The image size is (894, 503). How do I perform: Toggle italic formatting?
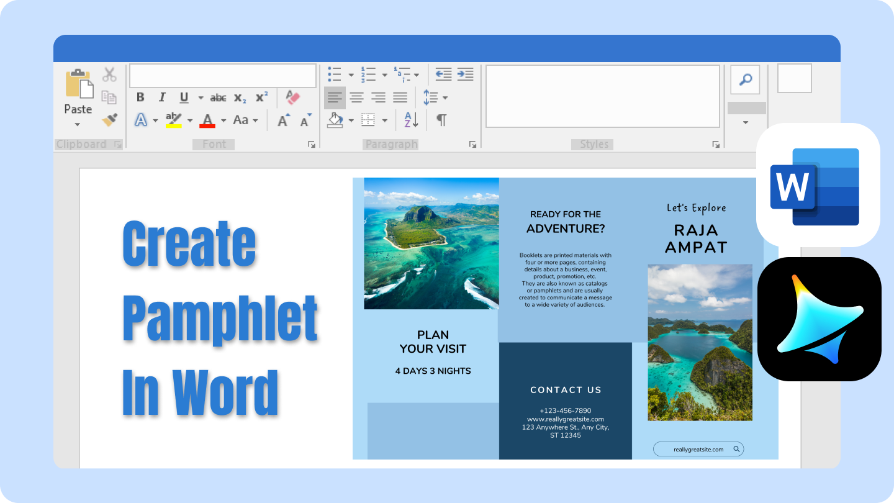tap(162, 97)
